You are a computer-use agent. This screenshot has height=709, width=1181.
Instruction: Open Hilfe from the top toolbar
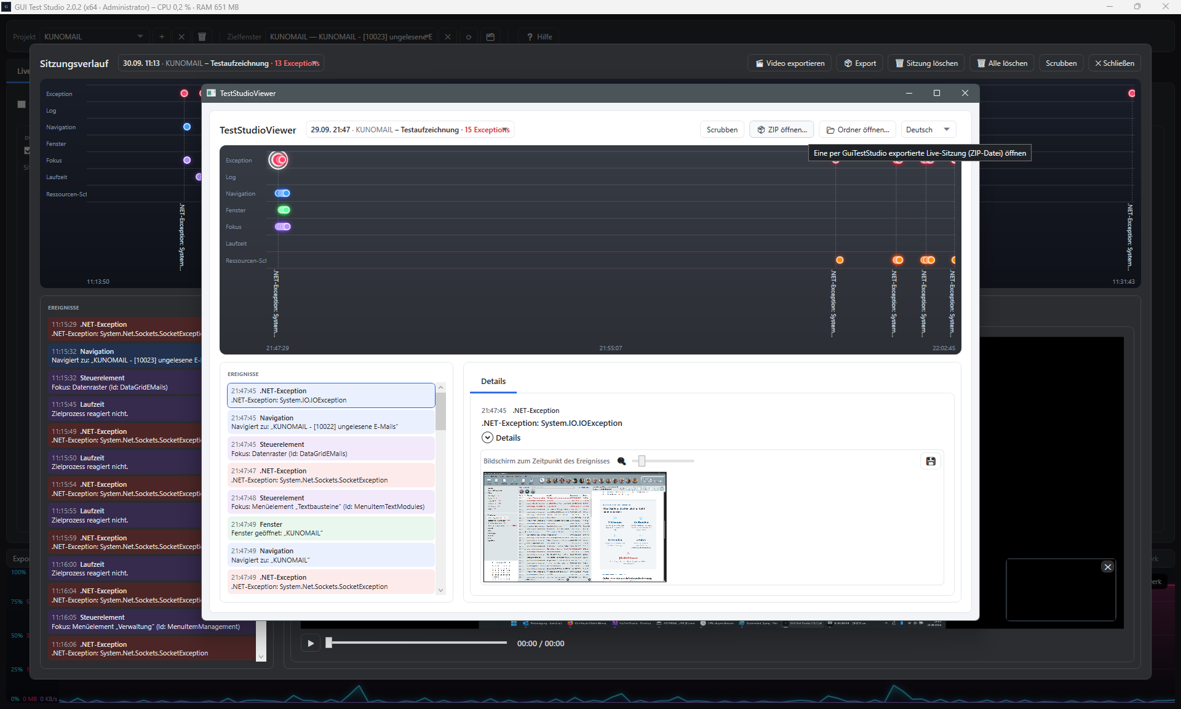tap(539, 37)
